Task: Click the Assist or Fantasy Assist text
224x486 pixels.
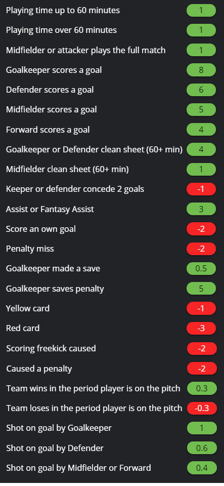Action: click(x=50, y=209)
